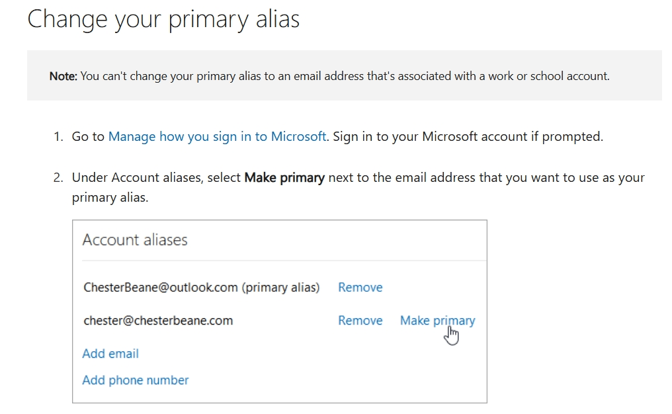This screenshot has width=672, height=414.
Task: Click the bold Make primary text in step 2
Action: coord(284,177)
